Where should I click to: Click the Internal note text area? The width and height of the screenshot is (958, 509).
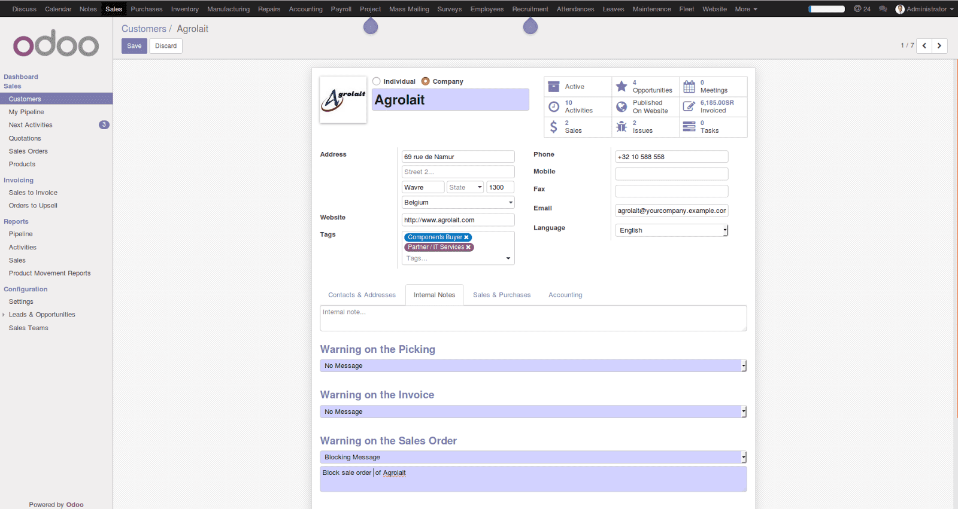click(533, 318)
